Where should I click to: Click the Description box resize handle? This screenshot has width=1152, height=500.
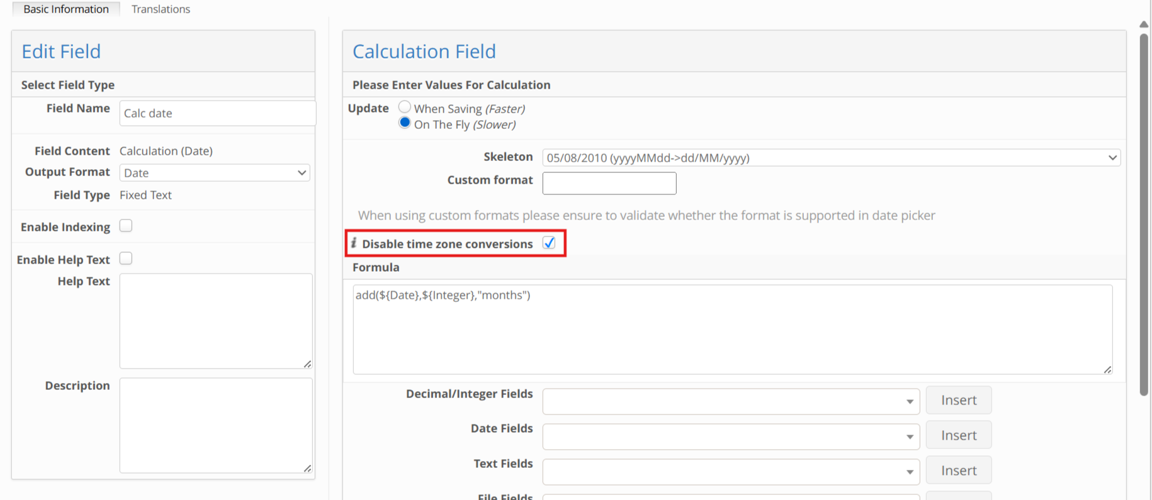[307, 468]
